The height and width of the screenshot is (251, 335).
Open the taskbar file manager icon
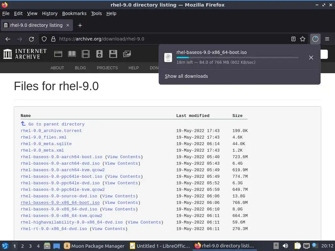(47, 246)
